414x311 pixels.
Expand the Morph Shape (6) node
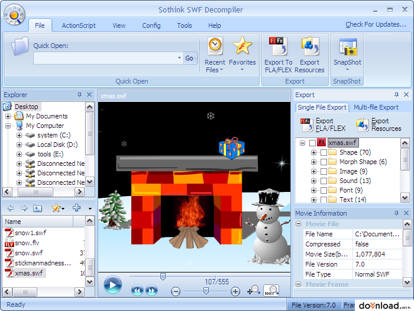[313, 162]
